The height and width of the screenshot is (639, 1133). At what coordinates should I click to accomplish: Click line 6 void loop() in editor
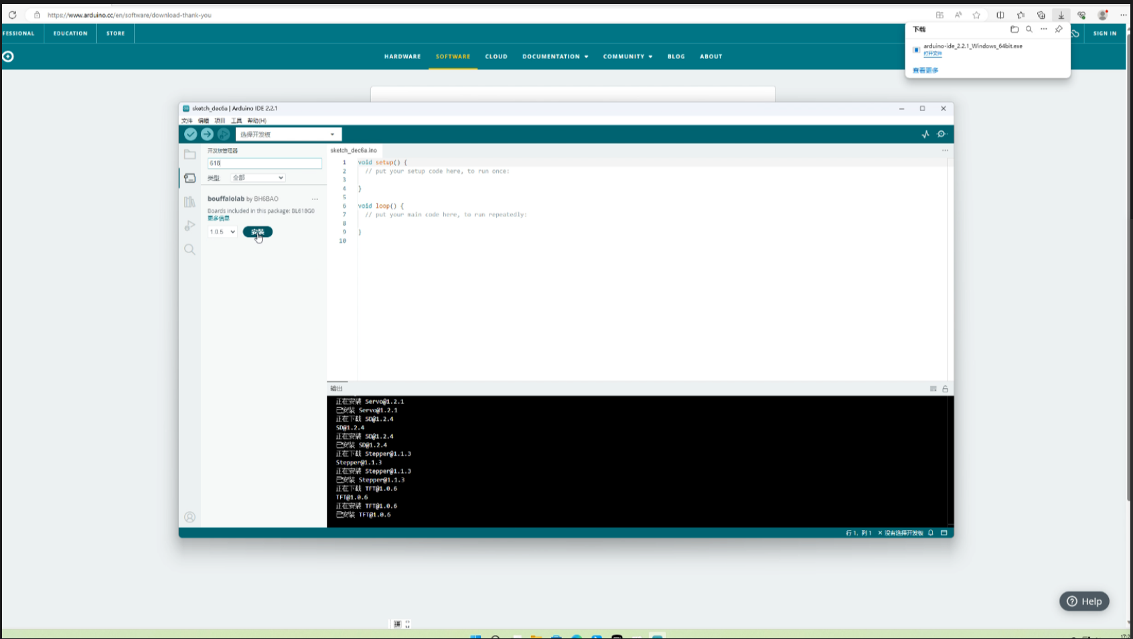(380, 206)
